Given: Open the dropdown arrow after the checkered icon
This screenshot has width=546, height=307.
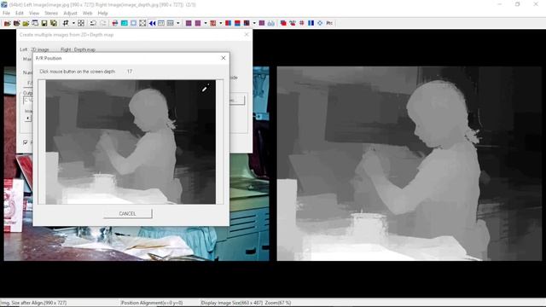Looking at the screenshot, I should click(221, 23).
